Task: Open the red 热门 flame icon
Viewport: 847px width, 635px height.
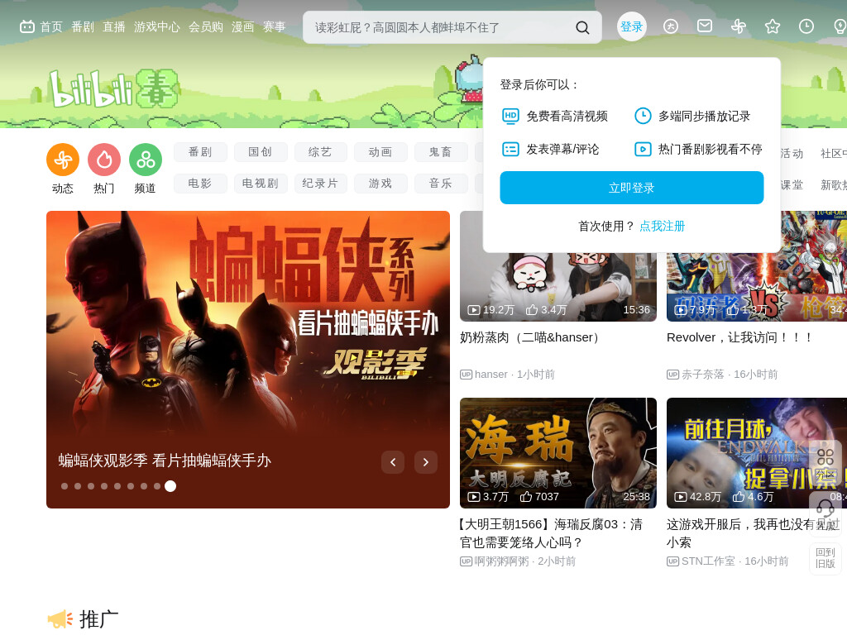Action: [x=104, y=160]
